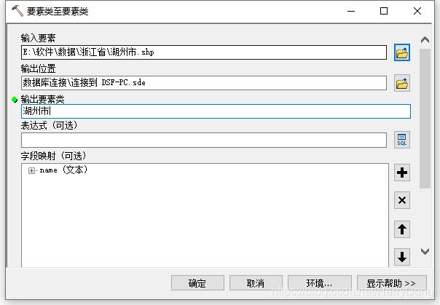Remove selected field with X button
440x305 pixels.
402,200
